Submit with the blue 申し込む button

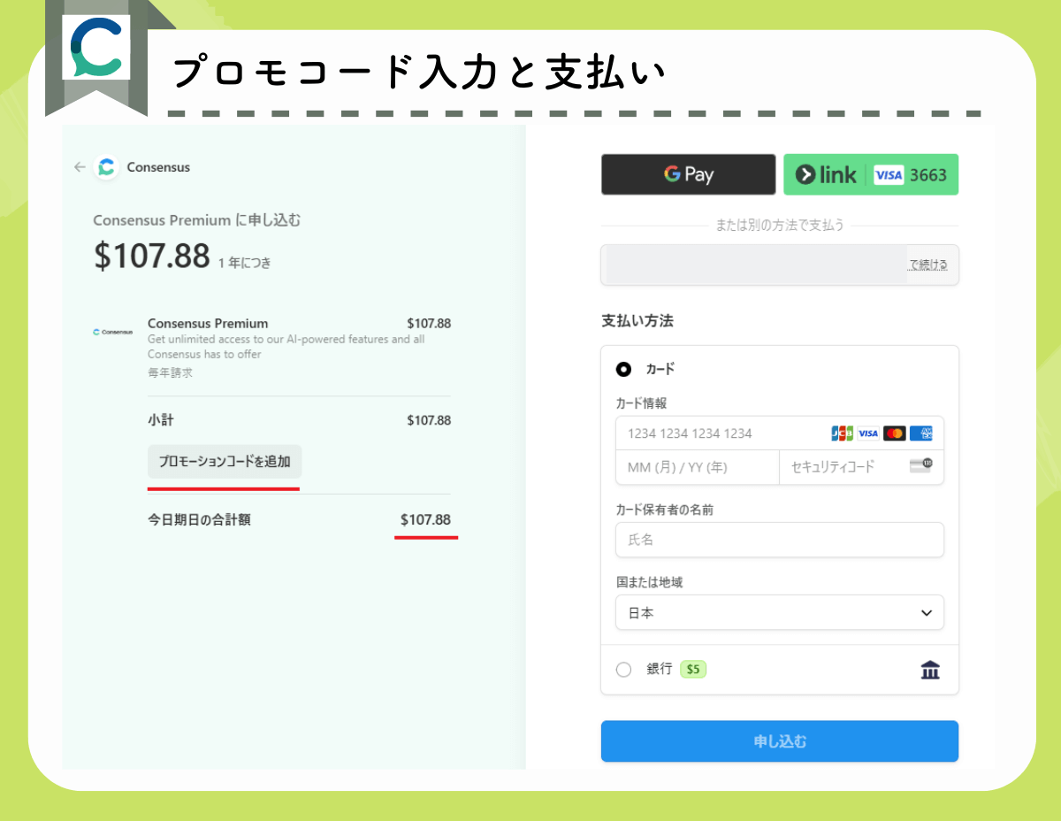pos(780,741)
